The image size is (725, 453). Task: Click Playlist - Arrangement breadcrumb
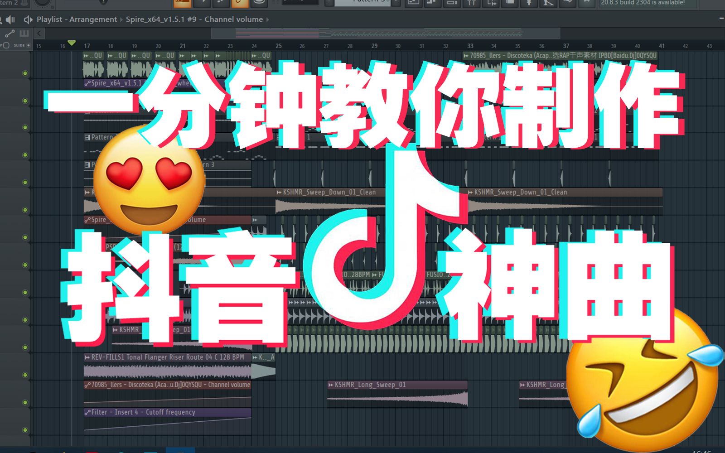tap(77, 19)
